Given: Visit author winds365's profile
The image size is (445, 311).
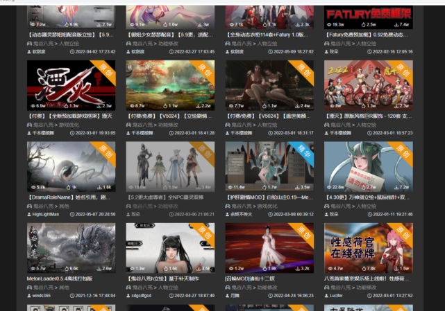Looking at the screenshot, I should [41, 296].
